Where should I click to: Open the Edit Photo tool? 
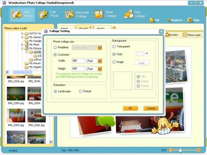(x=48, y=14)
